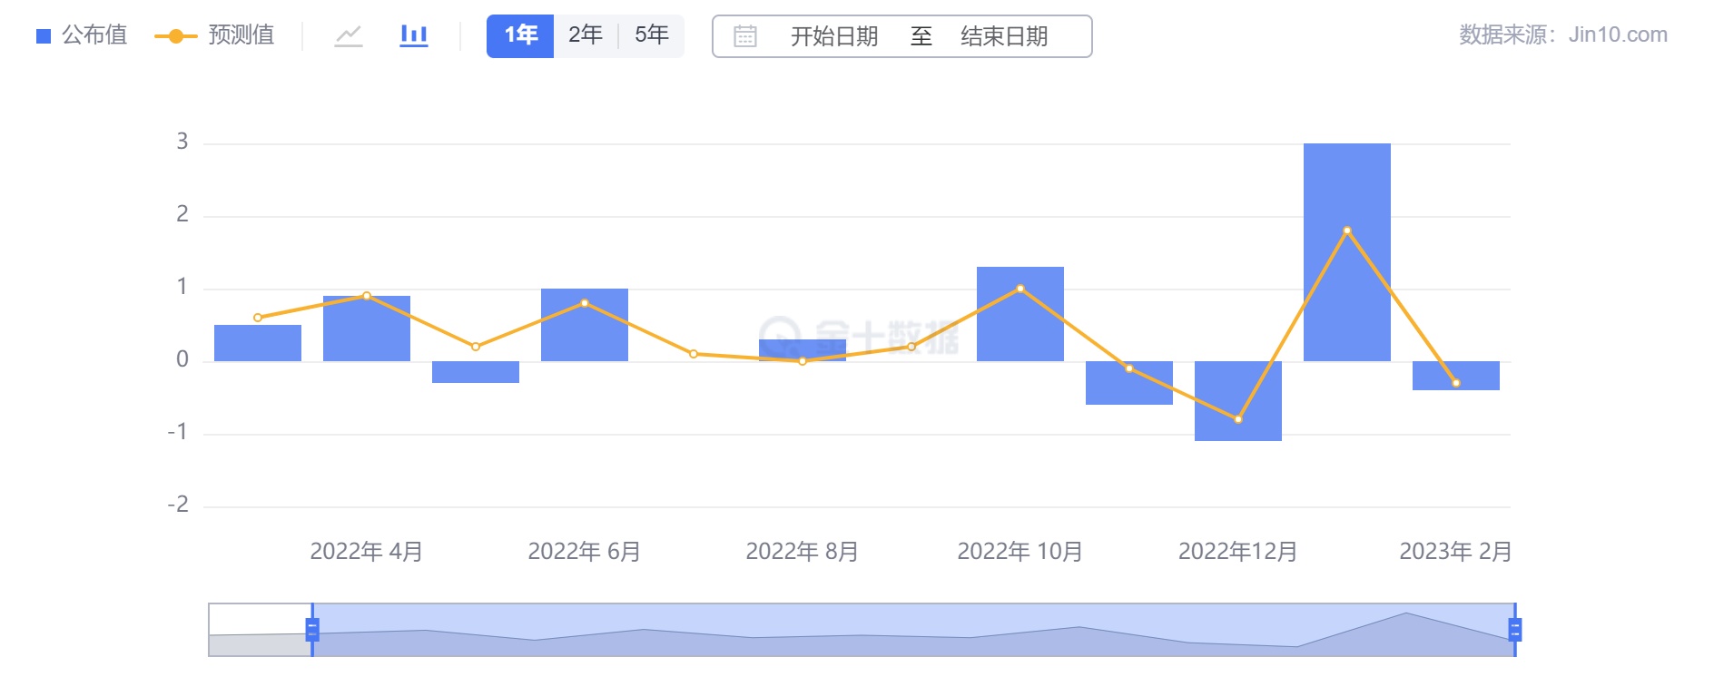Switch to the 2年 time range
The image size is (1714, 677).
586,36
